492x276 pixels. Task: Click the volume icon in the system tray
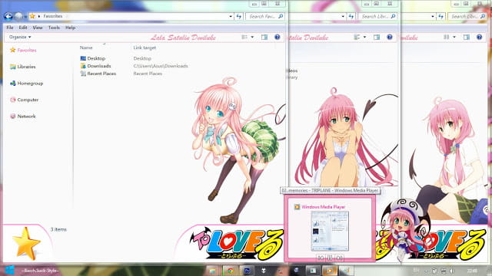coord(452,271)
